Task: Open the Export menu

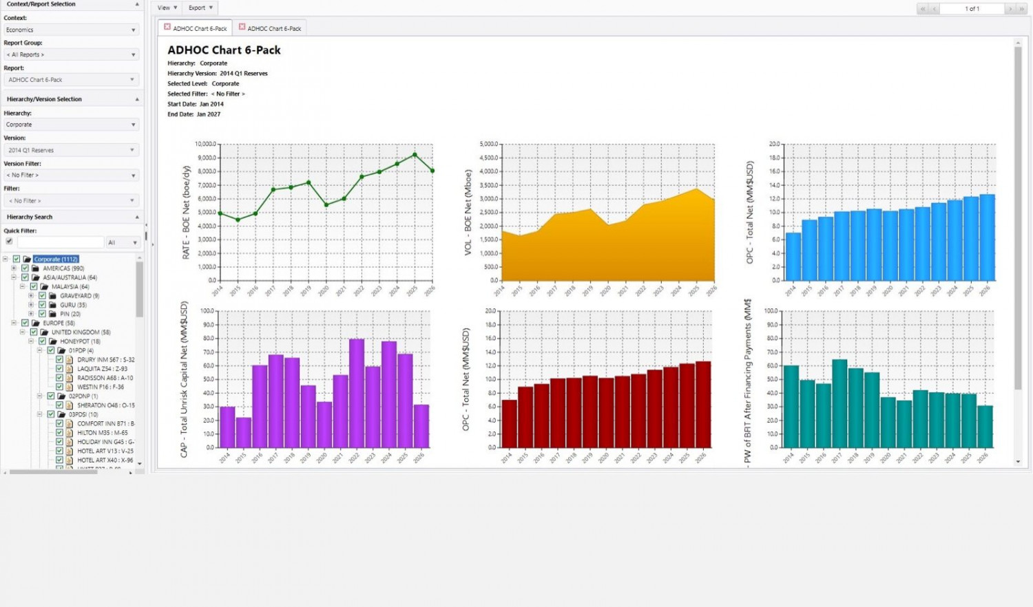Action: coord(200,8)
